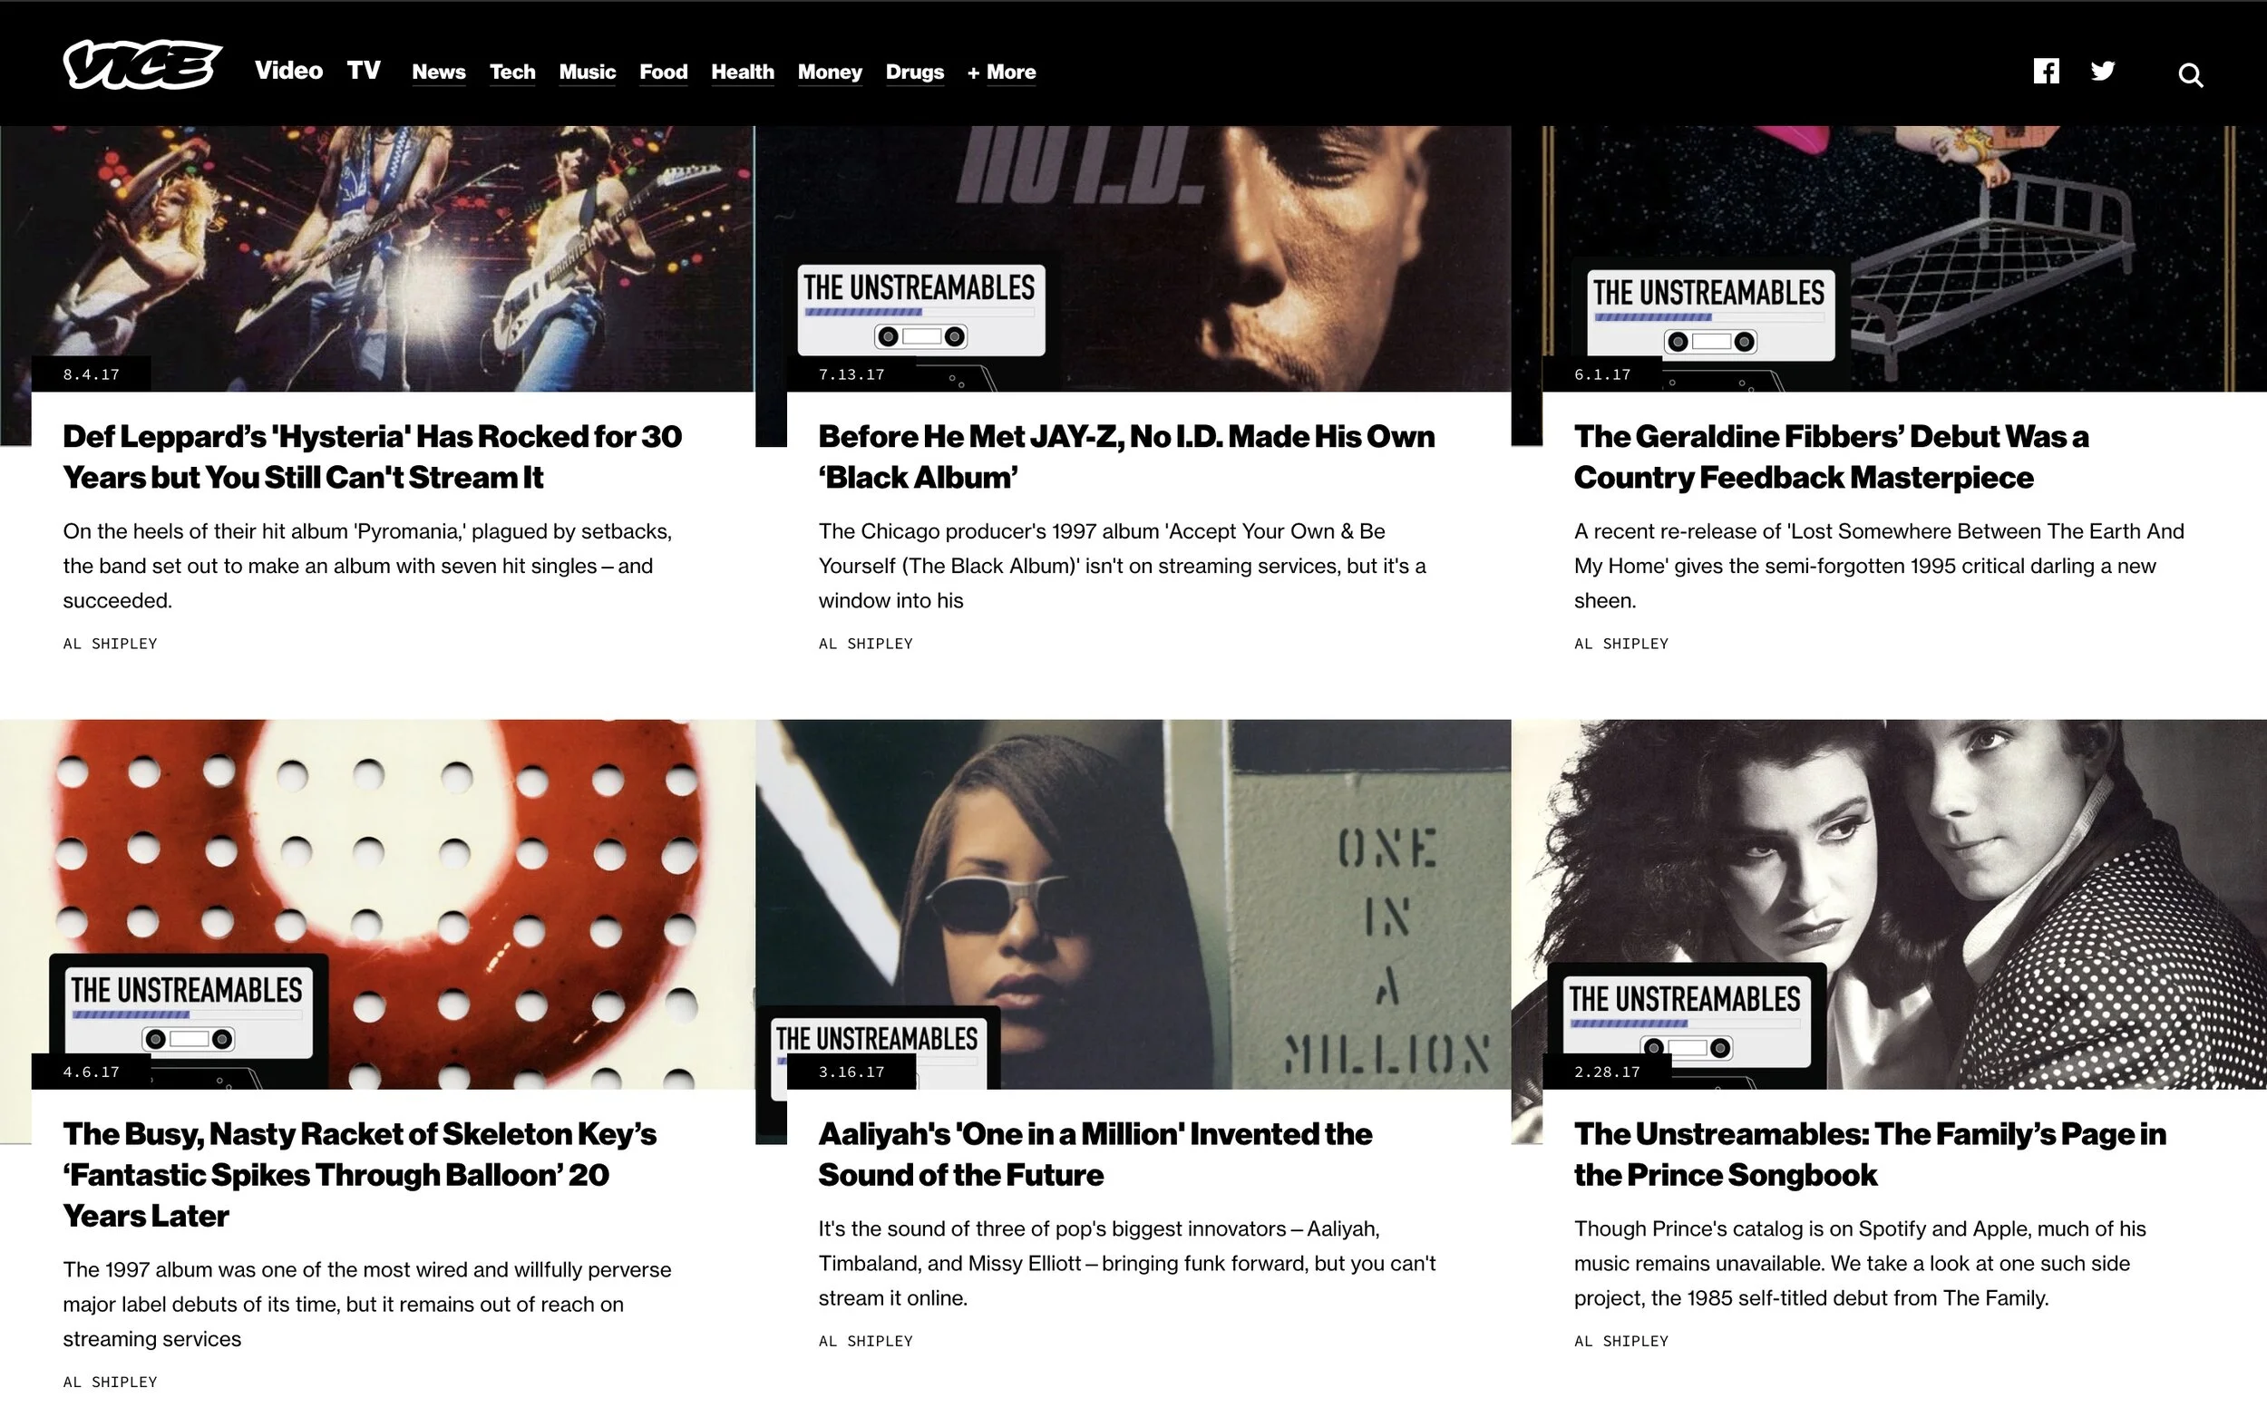Click Unstreamables cassette badge on No I.D. image

click(920, 310)
